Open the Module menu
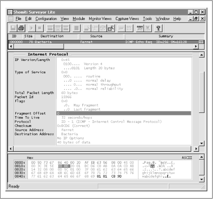213x199 pixels. (79, 19)
